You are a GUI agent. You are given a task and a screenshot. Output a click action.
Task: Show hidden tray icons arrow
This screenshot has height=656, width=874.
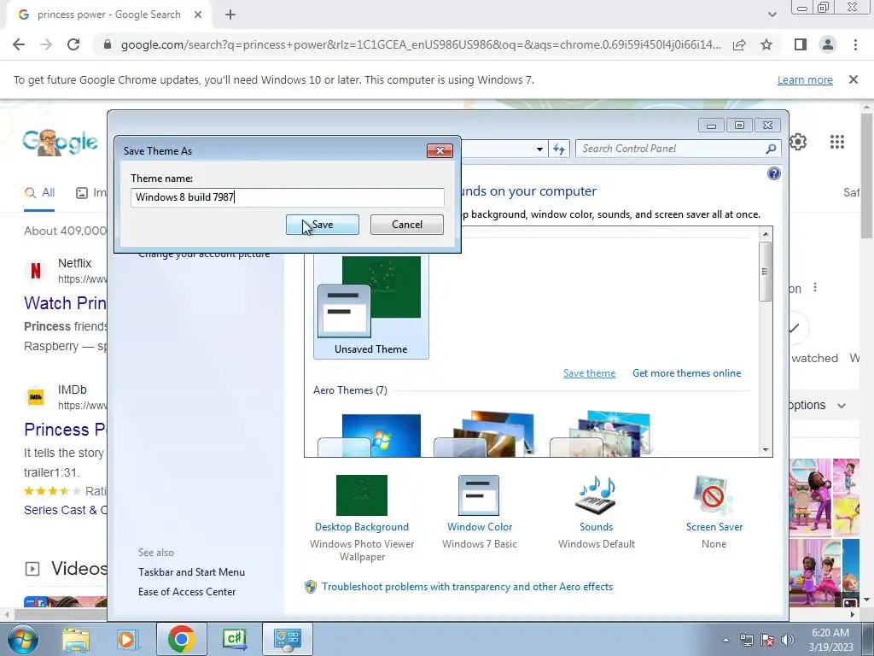(x=725, y=640)
